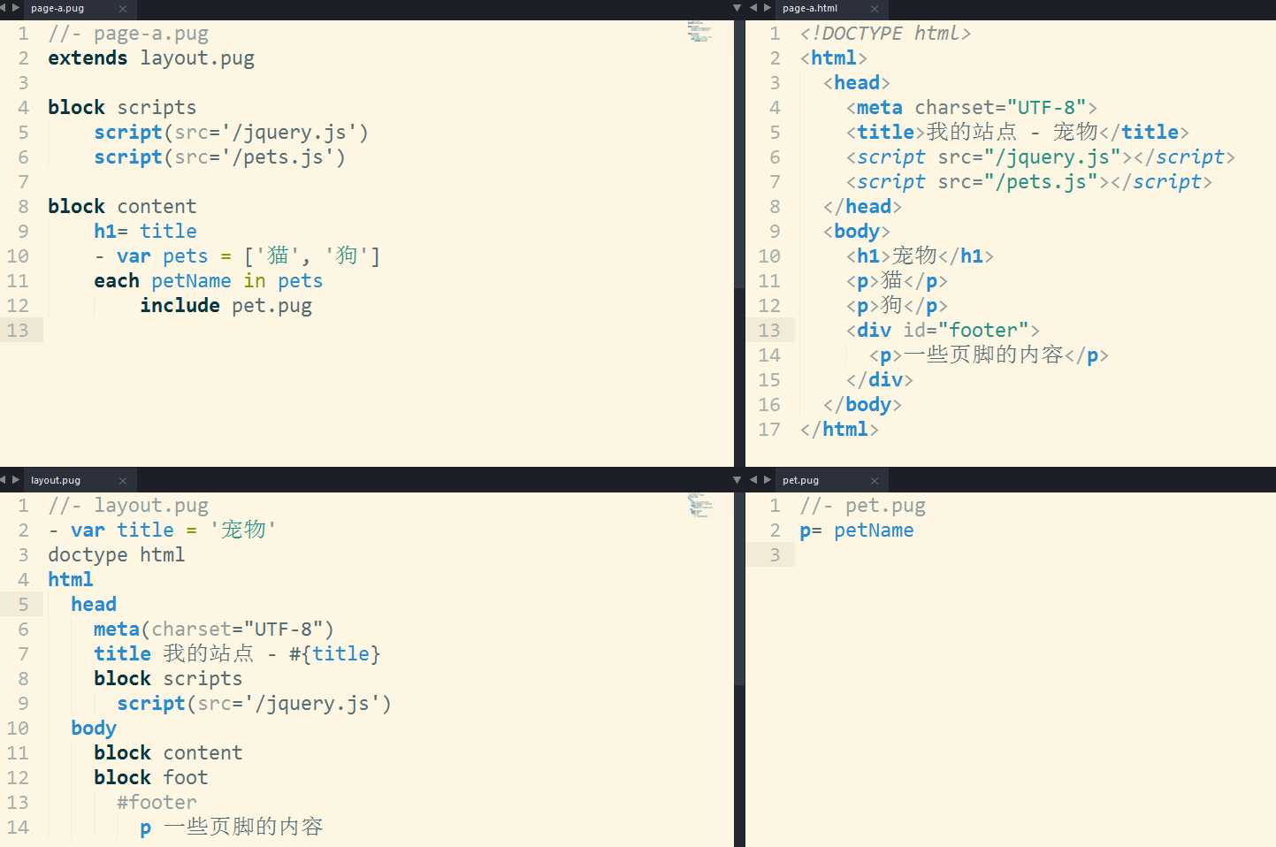This screenshot has height=847, width=1276.
Task: Click '#footer' line in layout.pug
Action: (157, 803)
